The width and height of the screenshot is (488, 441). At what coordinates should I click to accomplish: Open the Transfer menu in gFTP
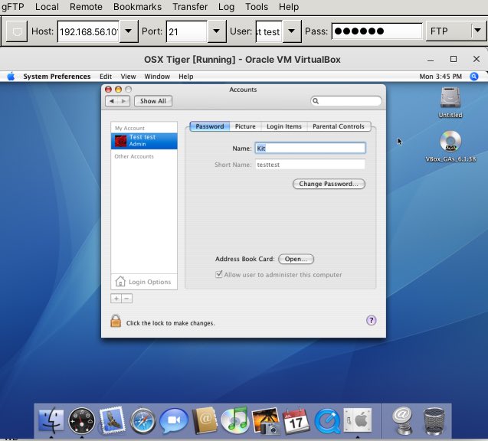(190, 7)
